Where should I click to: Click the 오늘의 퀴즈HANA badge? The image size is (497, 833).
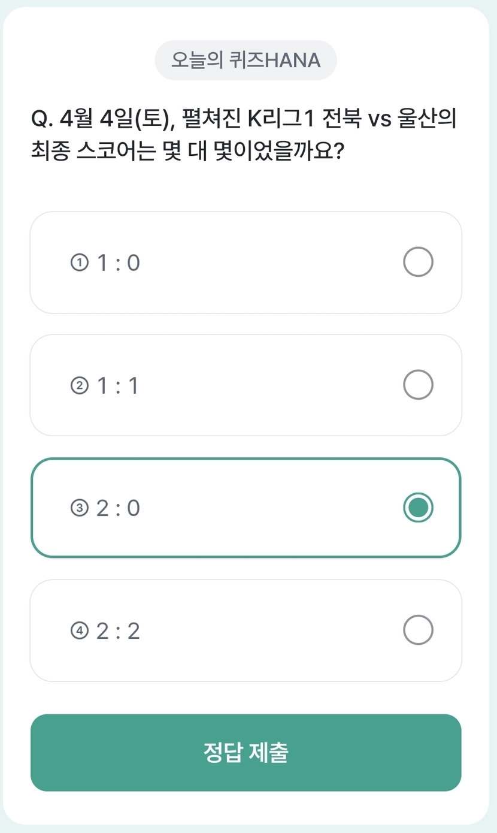[246, 60]
